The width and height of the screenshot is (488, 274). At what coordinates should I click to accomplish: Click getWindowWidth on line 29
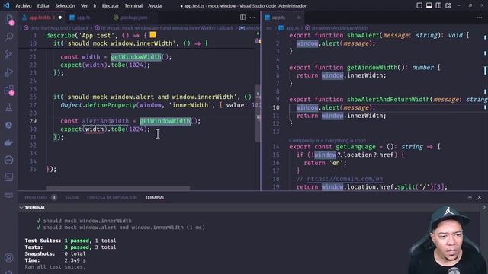click(x=165, y=121)
